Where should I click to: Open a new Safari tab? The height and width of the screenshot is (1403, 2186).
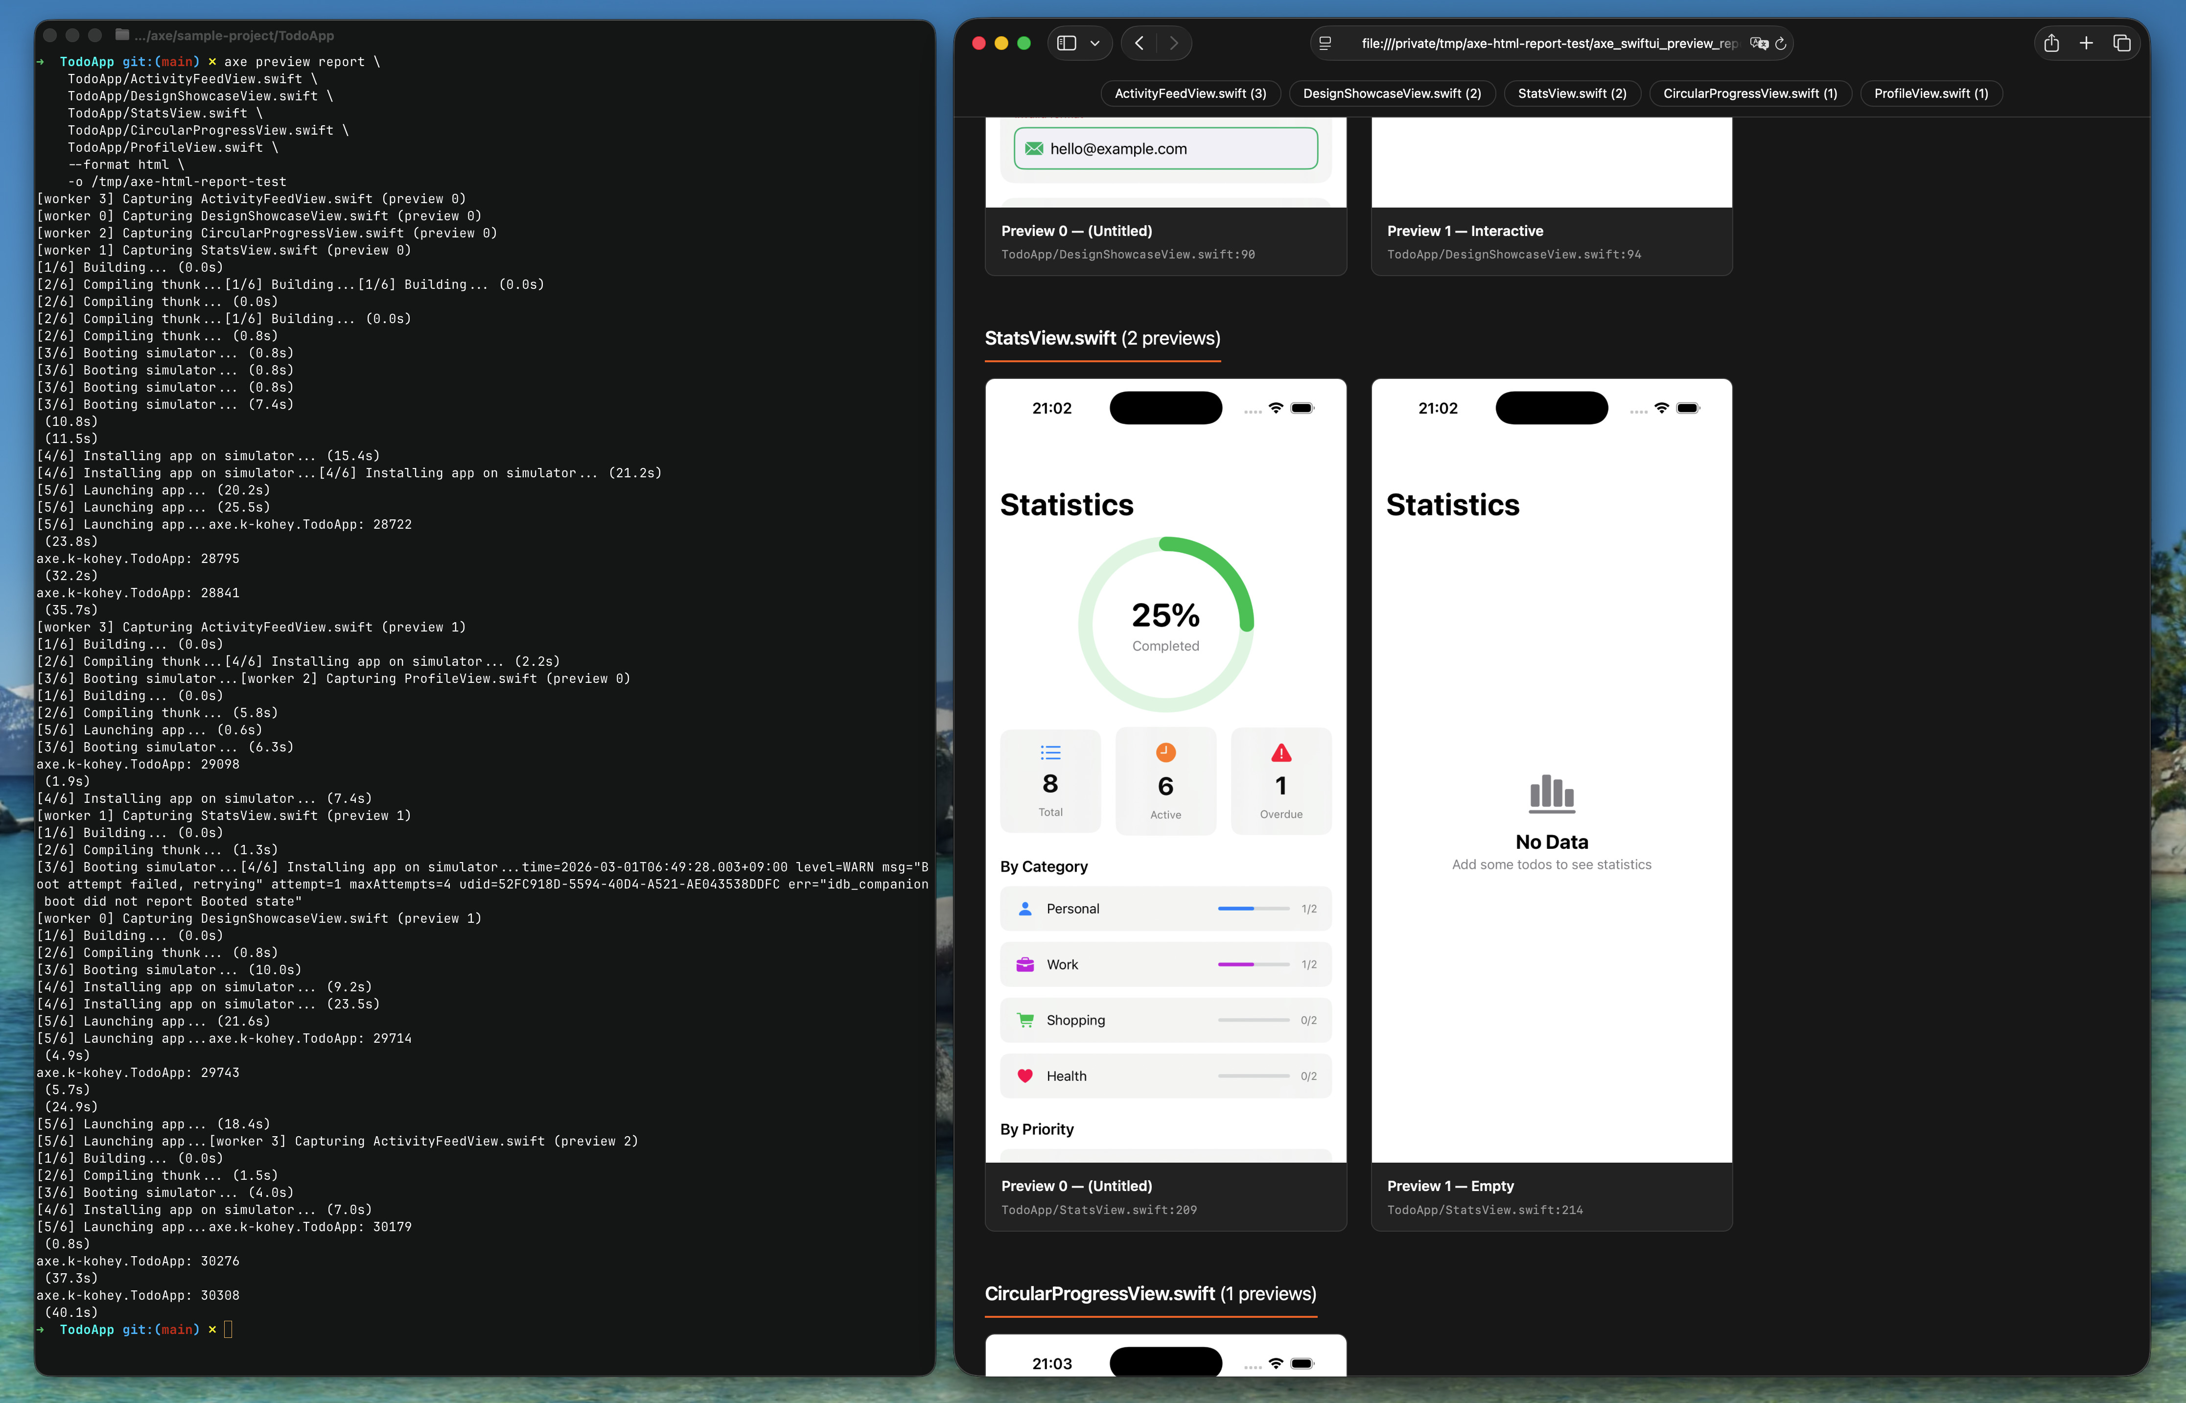pos(2086,43)
